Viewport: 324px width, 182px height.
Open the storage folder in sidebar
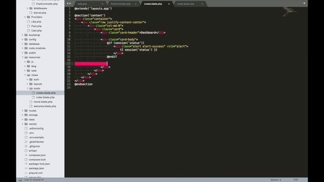click(33, 115)
